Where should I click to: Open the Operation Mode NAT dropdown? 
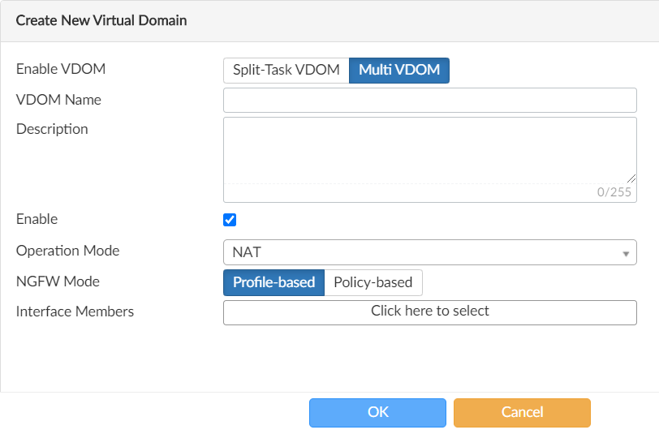429,252
